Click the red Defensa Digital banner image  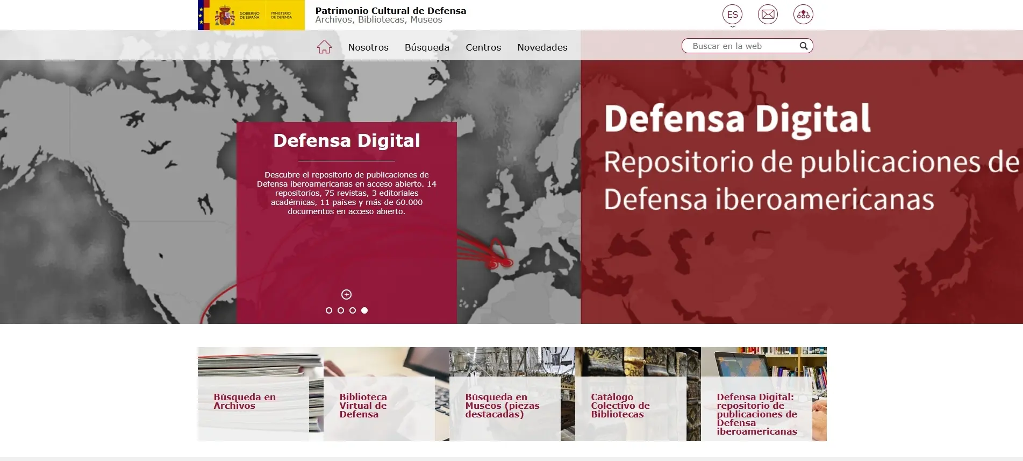pos(802,192)
